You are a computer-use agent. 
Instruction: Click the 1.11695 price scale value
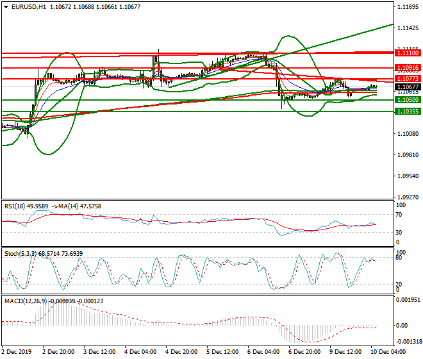tap(408, 7)
